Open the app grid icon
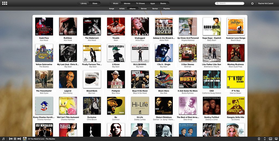279x141 pixels. [x=5, y=3]
